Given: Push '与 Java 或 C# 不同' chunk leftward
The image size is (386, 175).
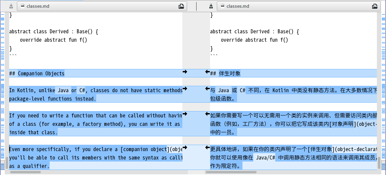Looking at the screenshot, I should point(207,89).
